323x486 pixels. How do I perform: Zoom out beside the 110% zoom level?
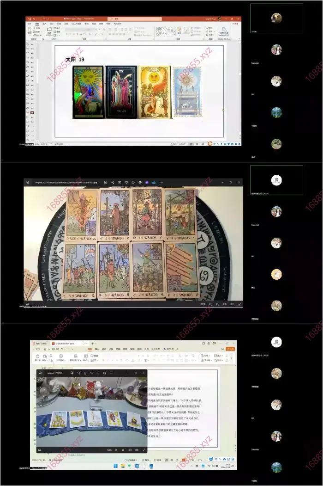[x=210, y=304]
